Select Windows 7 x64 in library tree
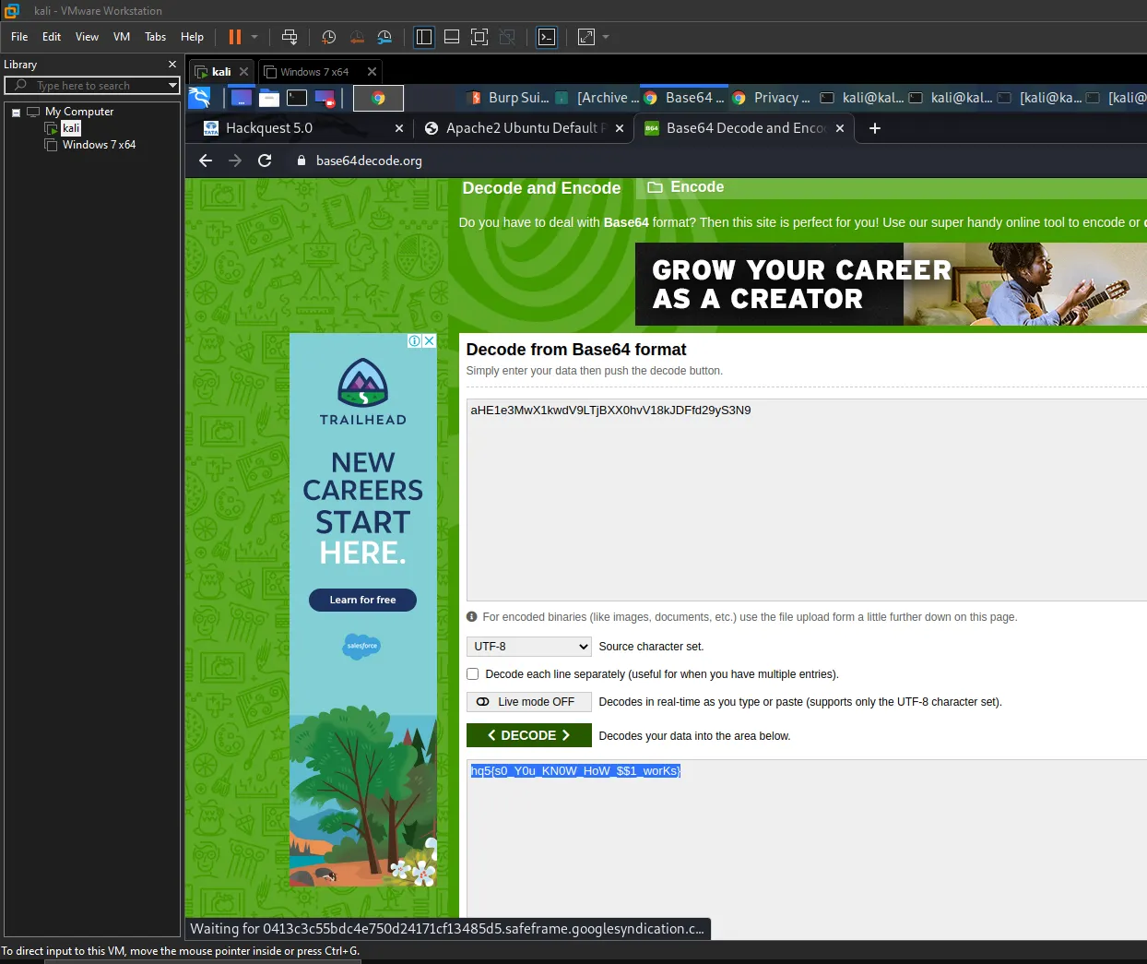This screenshot has width=1147, height=964. pyautogui.click(x=99, y=145)
